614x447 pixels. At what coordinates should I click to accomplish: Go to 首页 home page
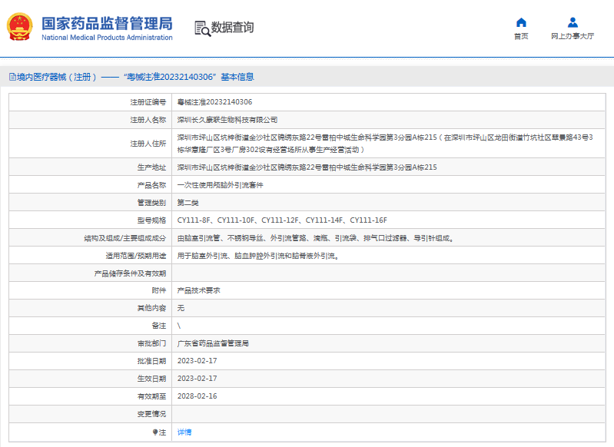521,36
